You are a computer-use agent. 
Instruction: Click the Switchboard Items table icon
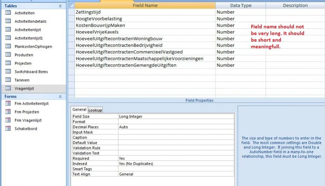8,72
